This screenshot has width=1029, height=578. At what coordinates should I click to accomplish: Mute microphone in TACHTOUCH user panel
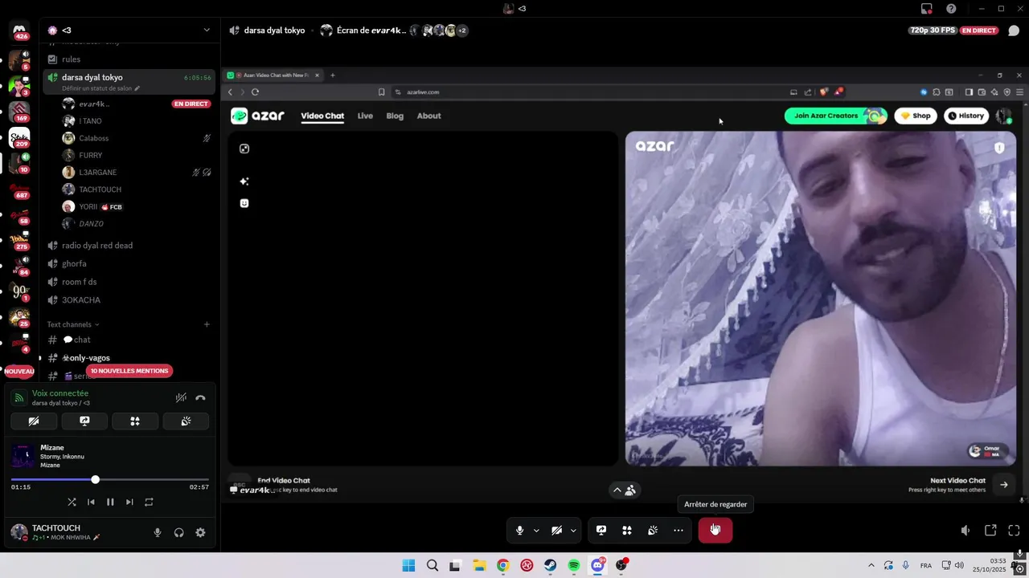coord(158,532)
